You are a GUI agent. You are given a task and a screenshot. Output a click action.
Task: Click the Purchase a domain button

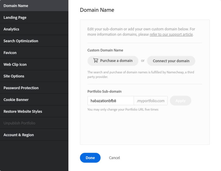113,61
